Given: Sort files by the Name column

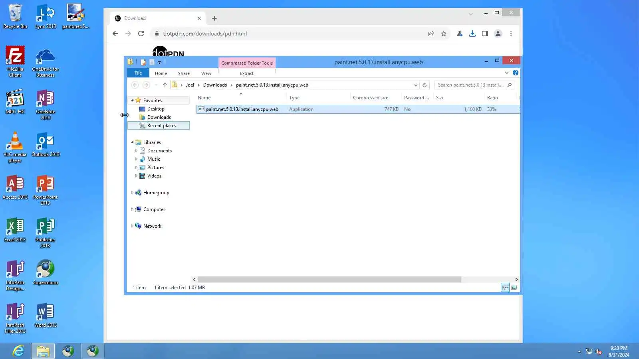Looking at the screenshot, I should coord(241,98).
